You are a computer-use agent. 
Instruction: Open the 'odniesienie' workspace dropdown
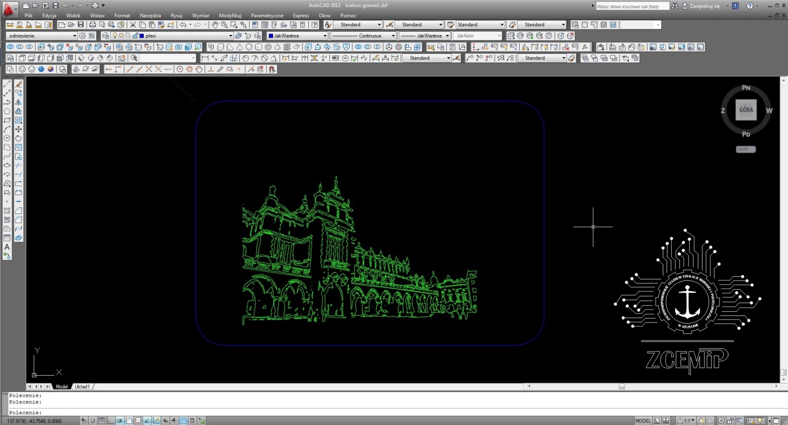(x=42, y=36)
